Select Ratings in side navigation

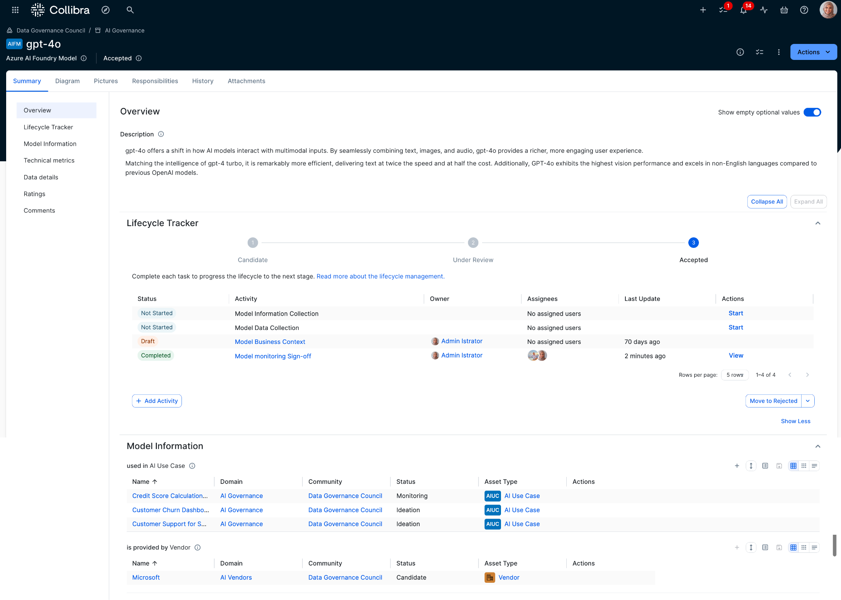click(x=34, y=194)
